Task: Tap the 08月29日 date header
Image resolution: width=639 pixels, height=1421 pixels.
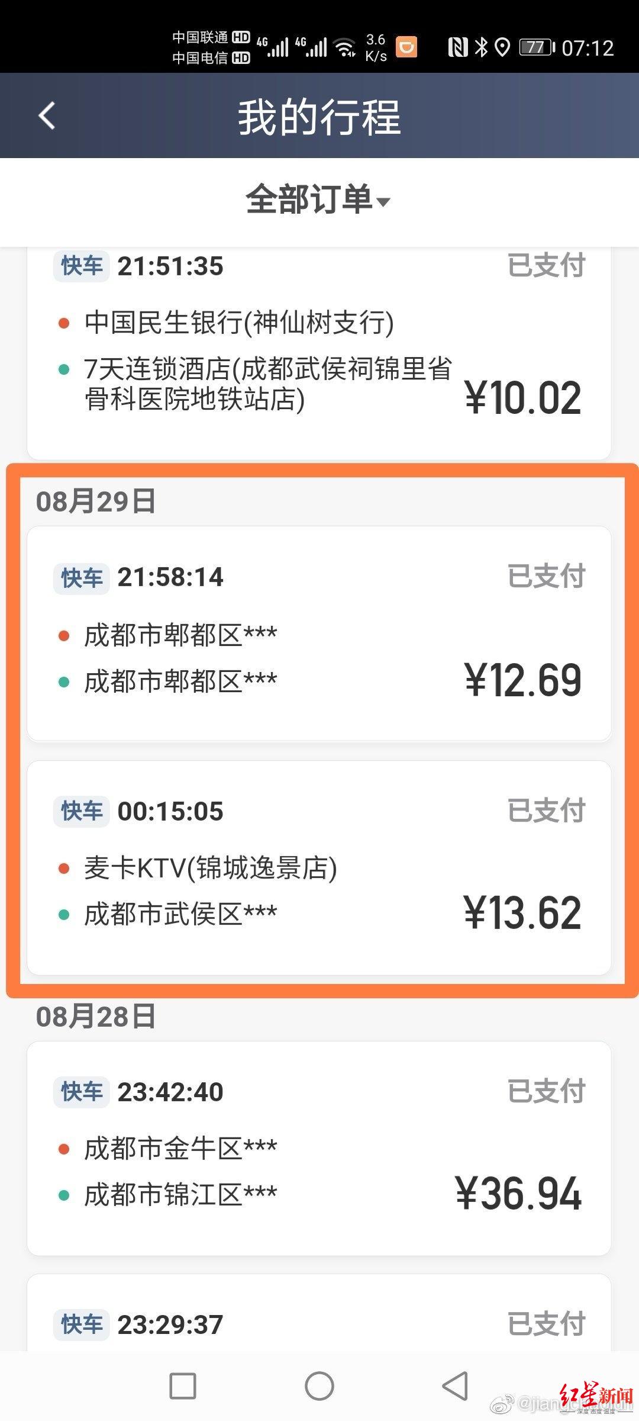Action: coord(96,501)
